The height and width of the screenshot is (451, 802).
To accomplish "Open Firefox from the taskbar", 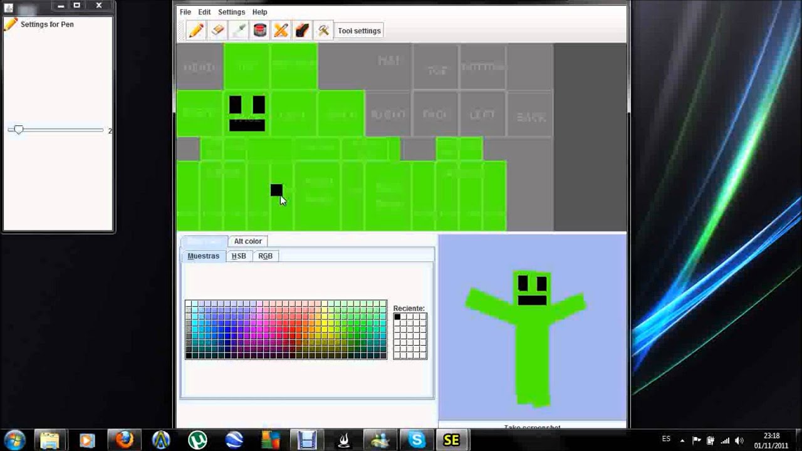I will coord(124,440).
